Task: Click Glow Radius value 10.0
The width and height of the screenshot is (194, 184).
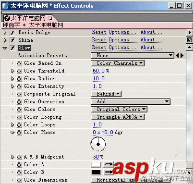Action: point(98,79)
